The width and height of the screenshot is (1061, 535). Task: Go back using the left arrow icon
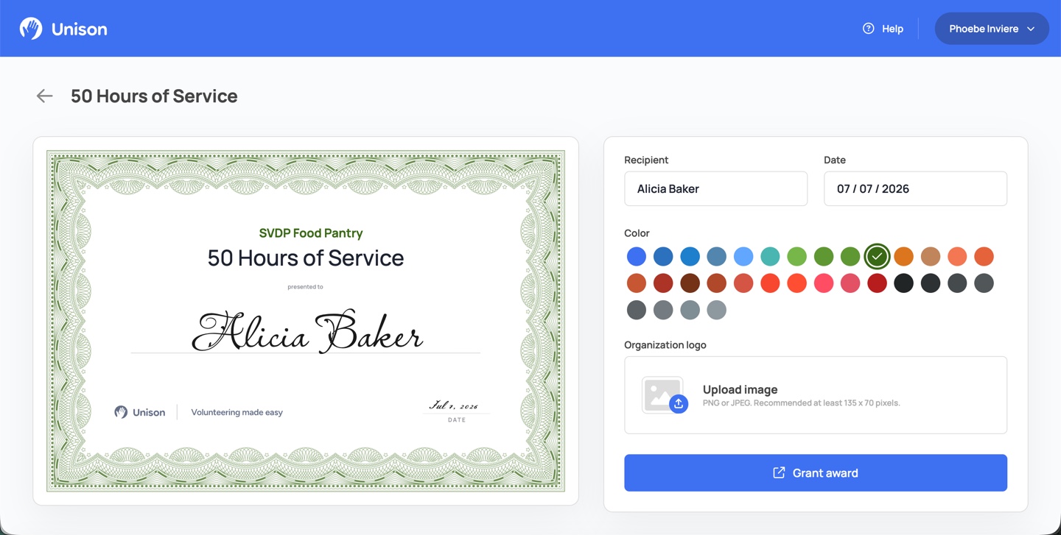(45, 96)
